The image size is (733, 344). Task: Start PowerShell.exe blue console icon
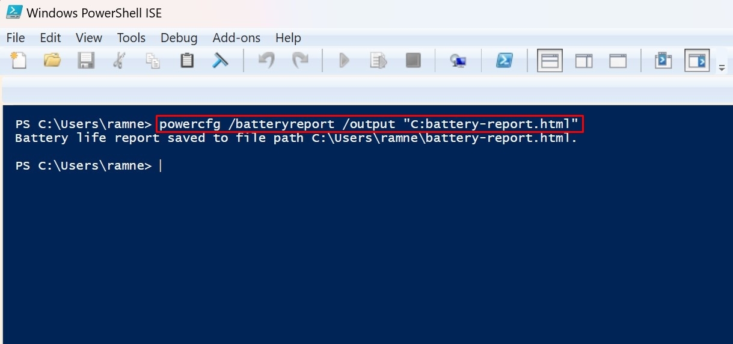(x=504, y=60)
